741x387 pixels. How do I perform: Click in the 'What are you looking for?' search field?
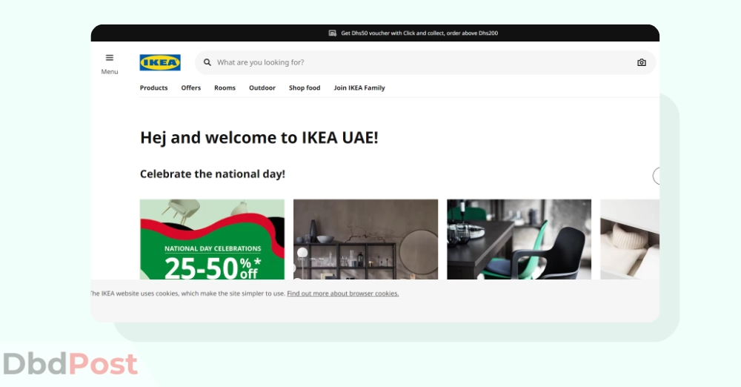[x=425, y=62]
